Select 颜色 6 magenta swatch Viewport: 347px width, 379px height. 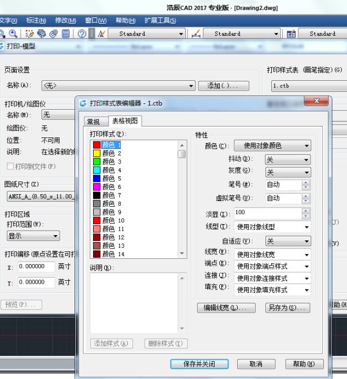97,187
